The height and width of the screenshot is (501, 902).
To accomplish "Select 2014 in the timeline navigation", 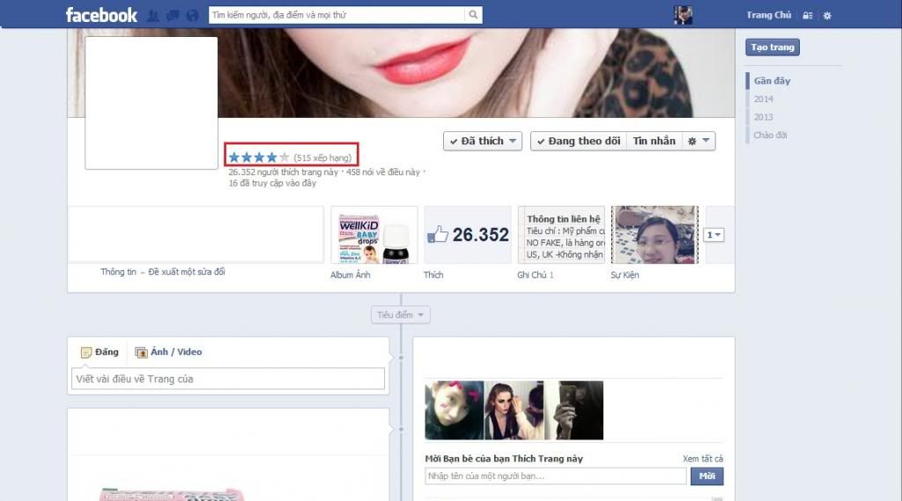I will (763, 99).
